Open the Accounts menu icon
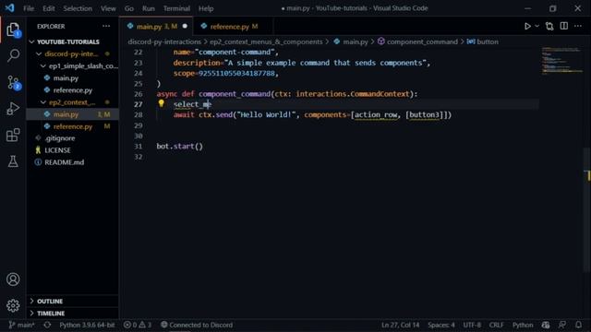This screenshot has width=591, height=332. click(x=13, y=279)
